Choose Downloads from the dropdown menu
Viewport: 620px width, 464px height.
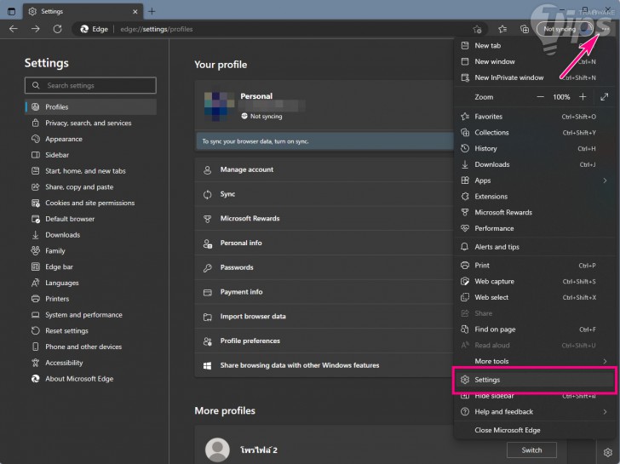point(535,164)
